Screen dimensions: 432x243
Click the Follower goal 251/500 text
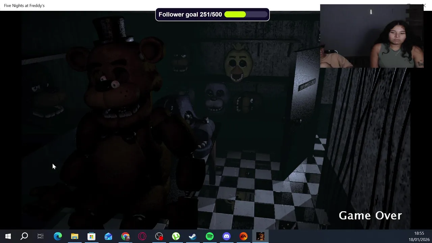click(190, 15)
